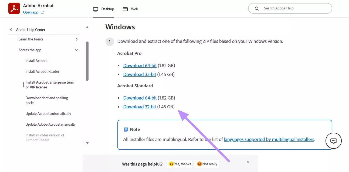
Task: Select the Web browser icon
Action: click(125, 9)
